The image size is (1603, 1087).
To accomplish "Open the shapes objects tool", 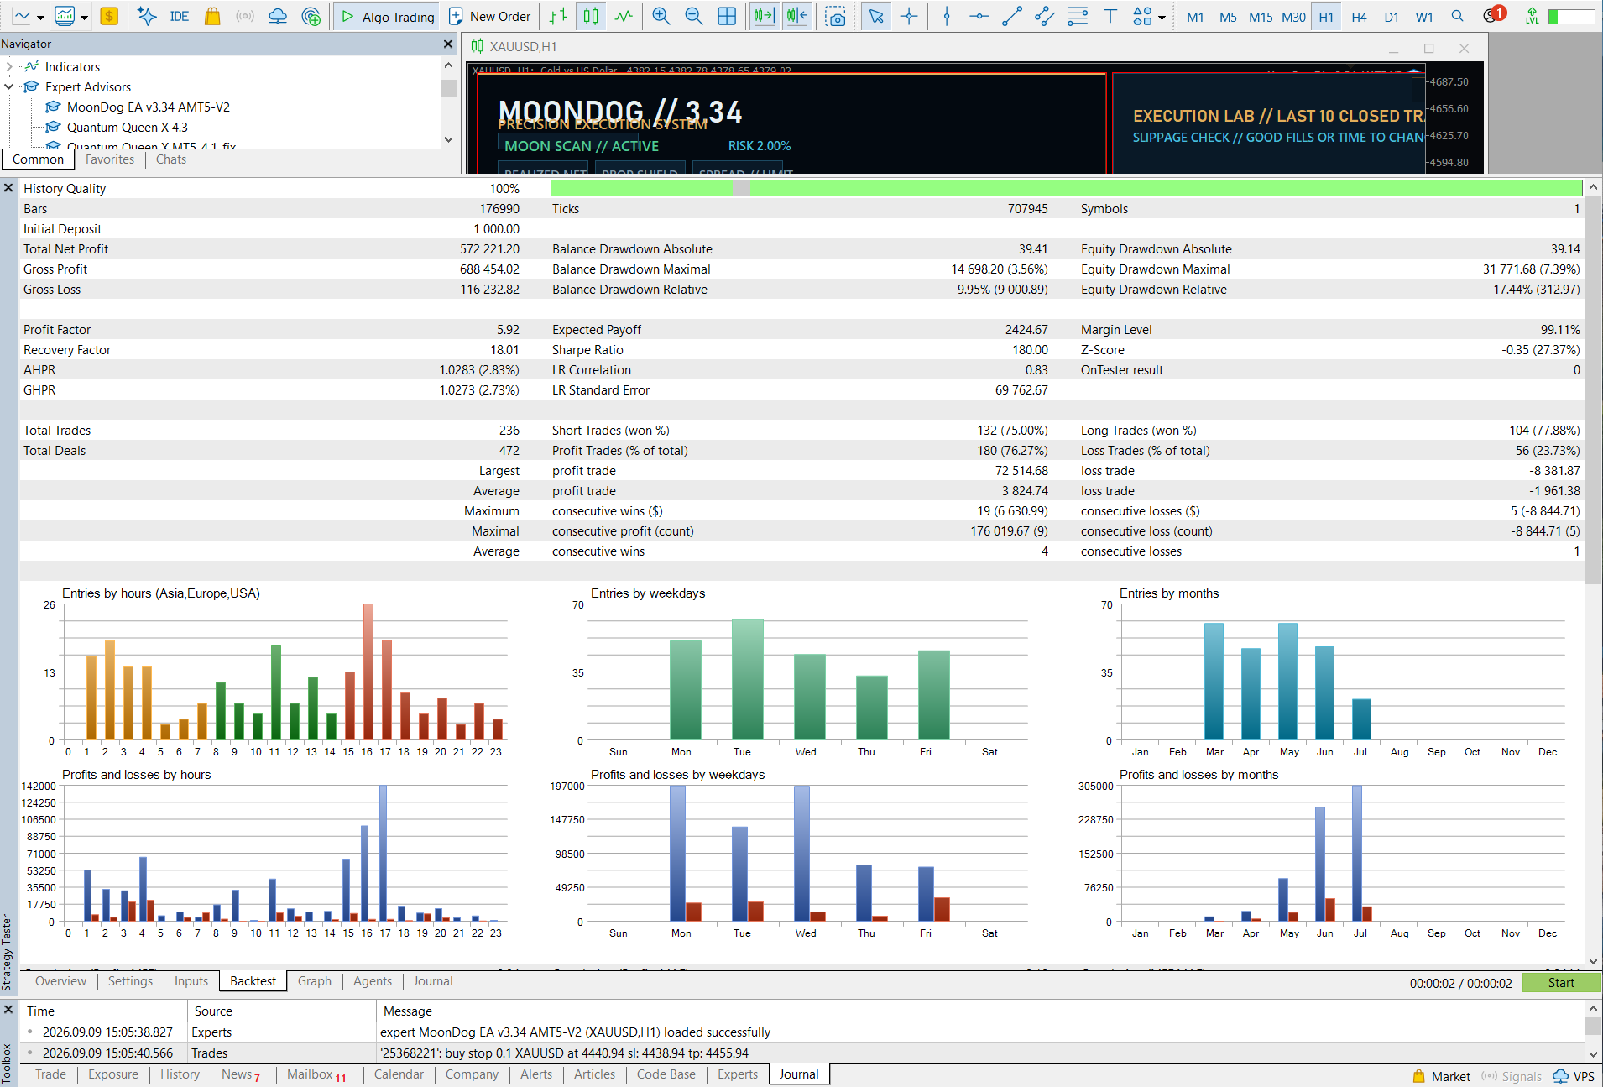I will click(1142, 16).
